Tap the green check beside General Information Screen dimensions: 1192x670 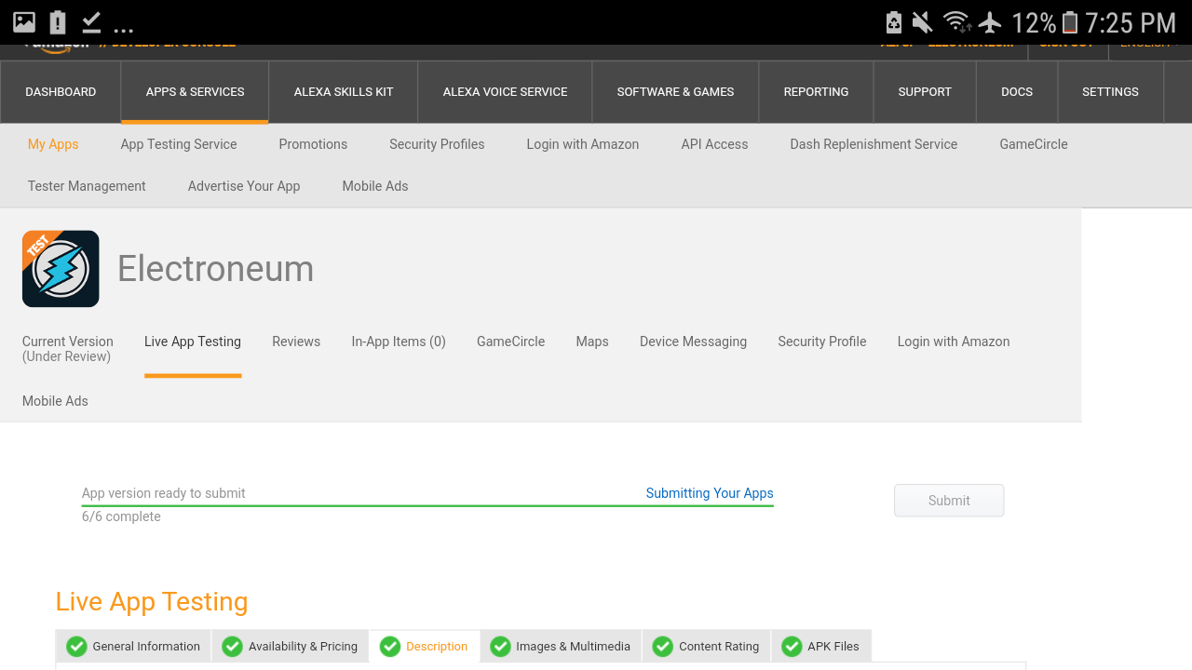[76, 647]
